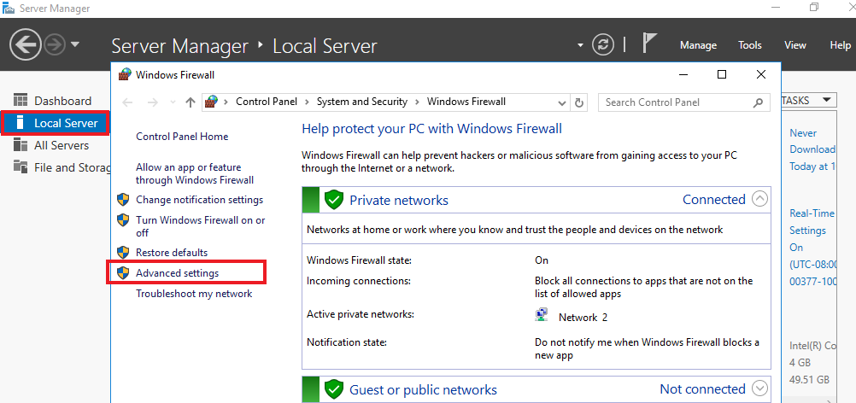The width and height of the screenshot is (856, 403).
Task: Open the View menu
Action: point(794,45)
